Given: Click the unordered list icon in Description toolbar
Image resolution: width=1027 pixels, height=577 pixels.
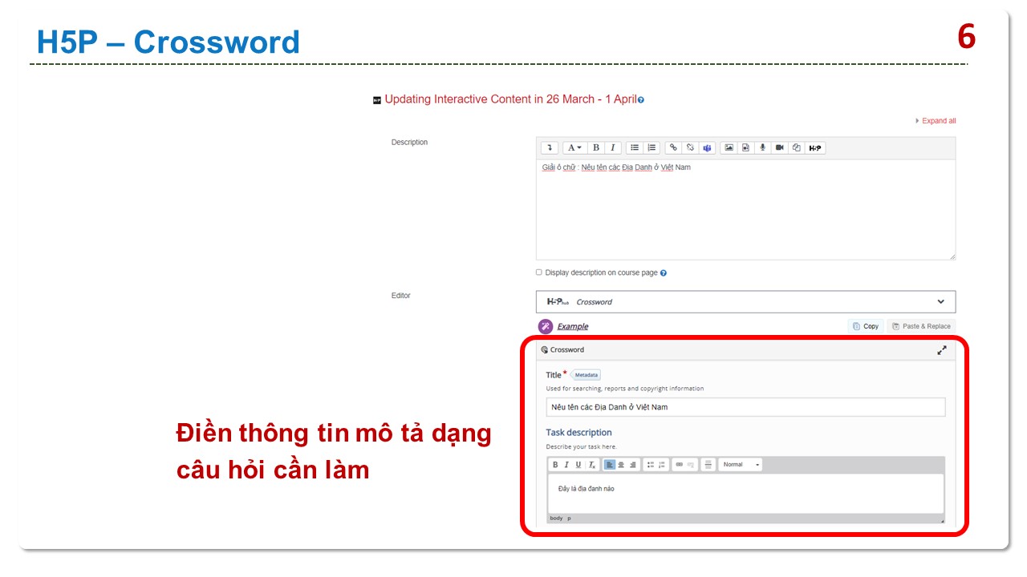Looking at the screenshot, I should [x=635, y=147].
